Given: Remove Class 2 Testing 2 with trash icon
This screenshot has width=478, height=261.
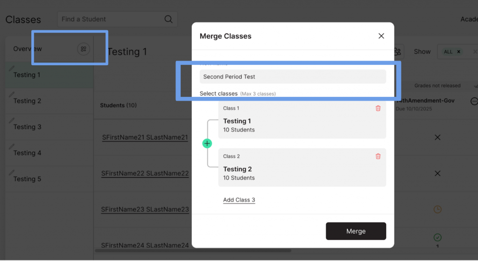Looking at the screenshot, I should coord(378,156).
